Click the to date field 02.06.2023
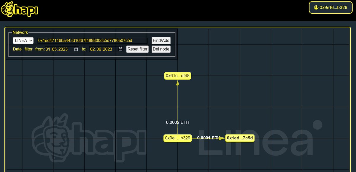This screenshot has width=356, height=172. 106,49
